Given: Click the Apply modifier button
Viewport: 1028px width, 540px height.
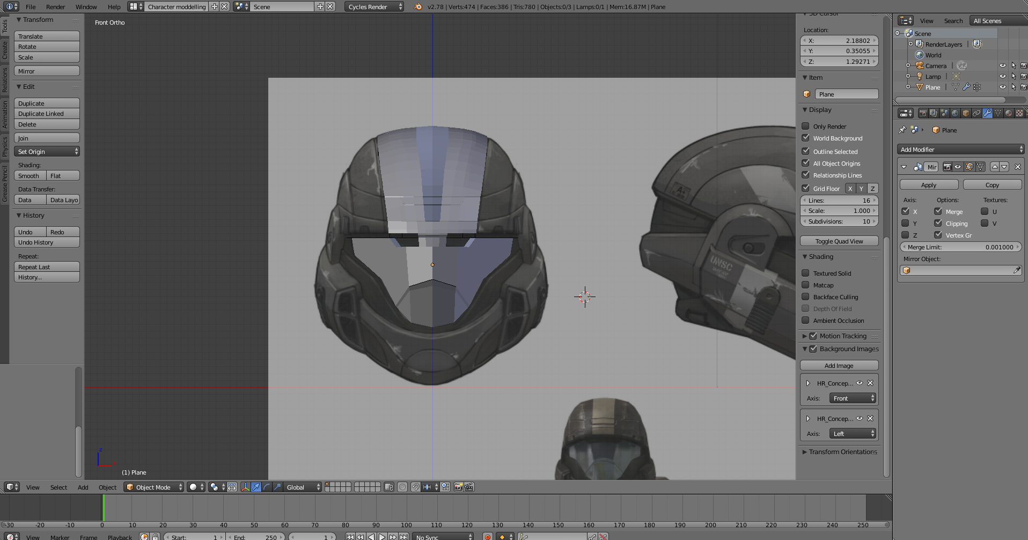Looking at the screenshot, I should click(929, 184).
